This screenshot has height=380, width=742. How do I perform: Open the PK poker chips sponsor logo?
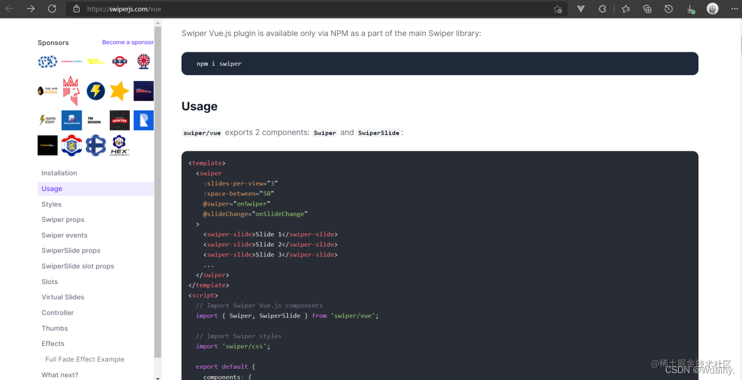coord(47,62)
